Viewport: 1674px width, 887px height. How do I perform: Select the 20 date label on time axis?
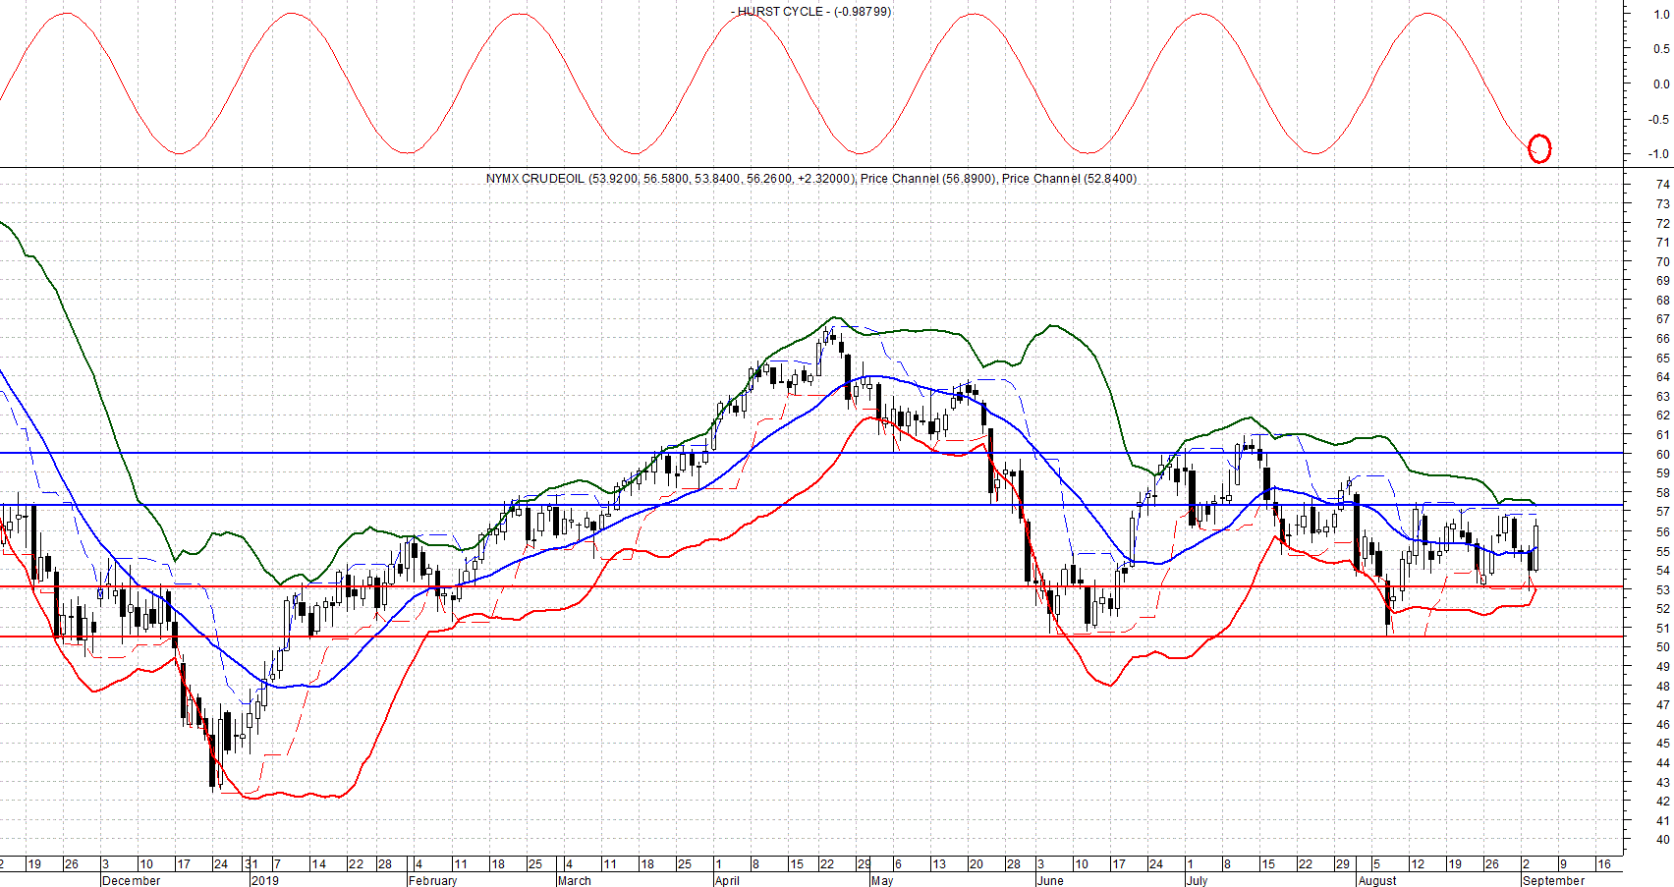[x=976, y=864]
